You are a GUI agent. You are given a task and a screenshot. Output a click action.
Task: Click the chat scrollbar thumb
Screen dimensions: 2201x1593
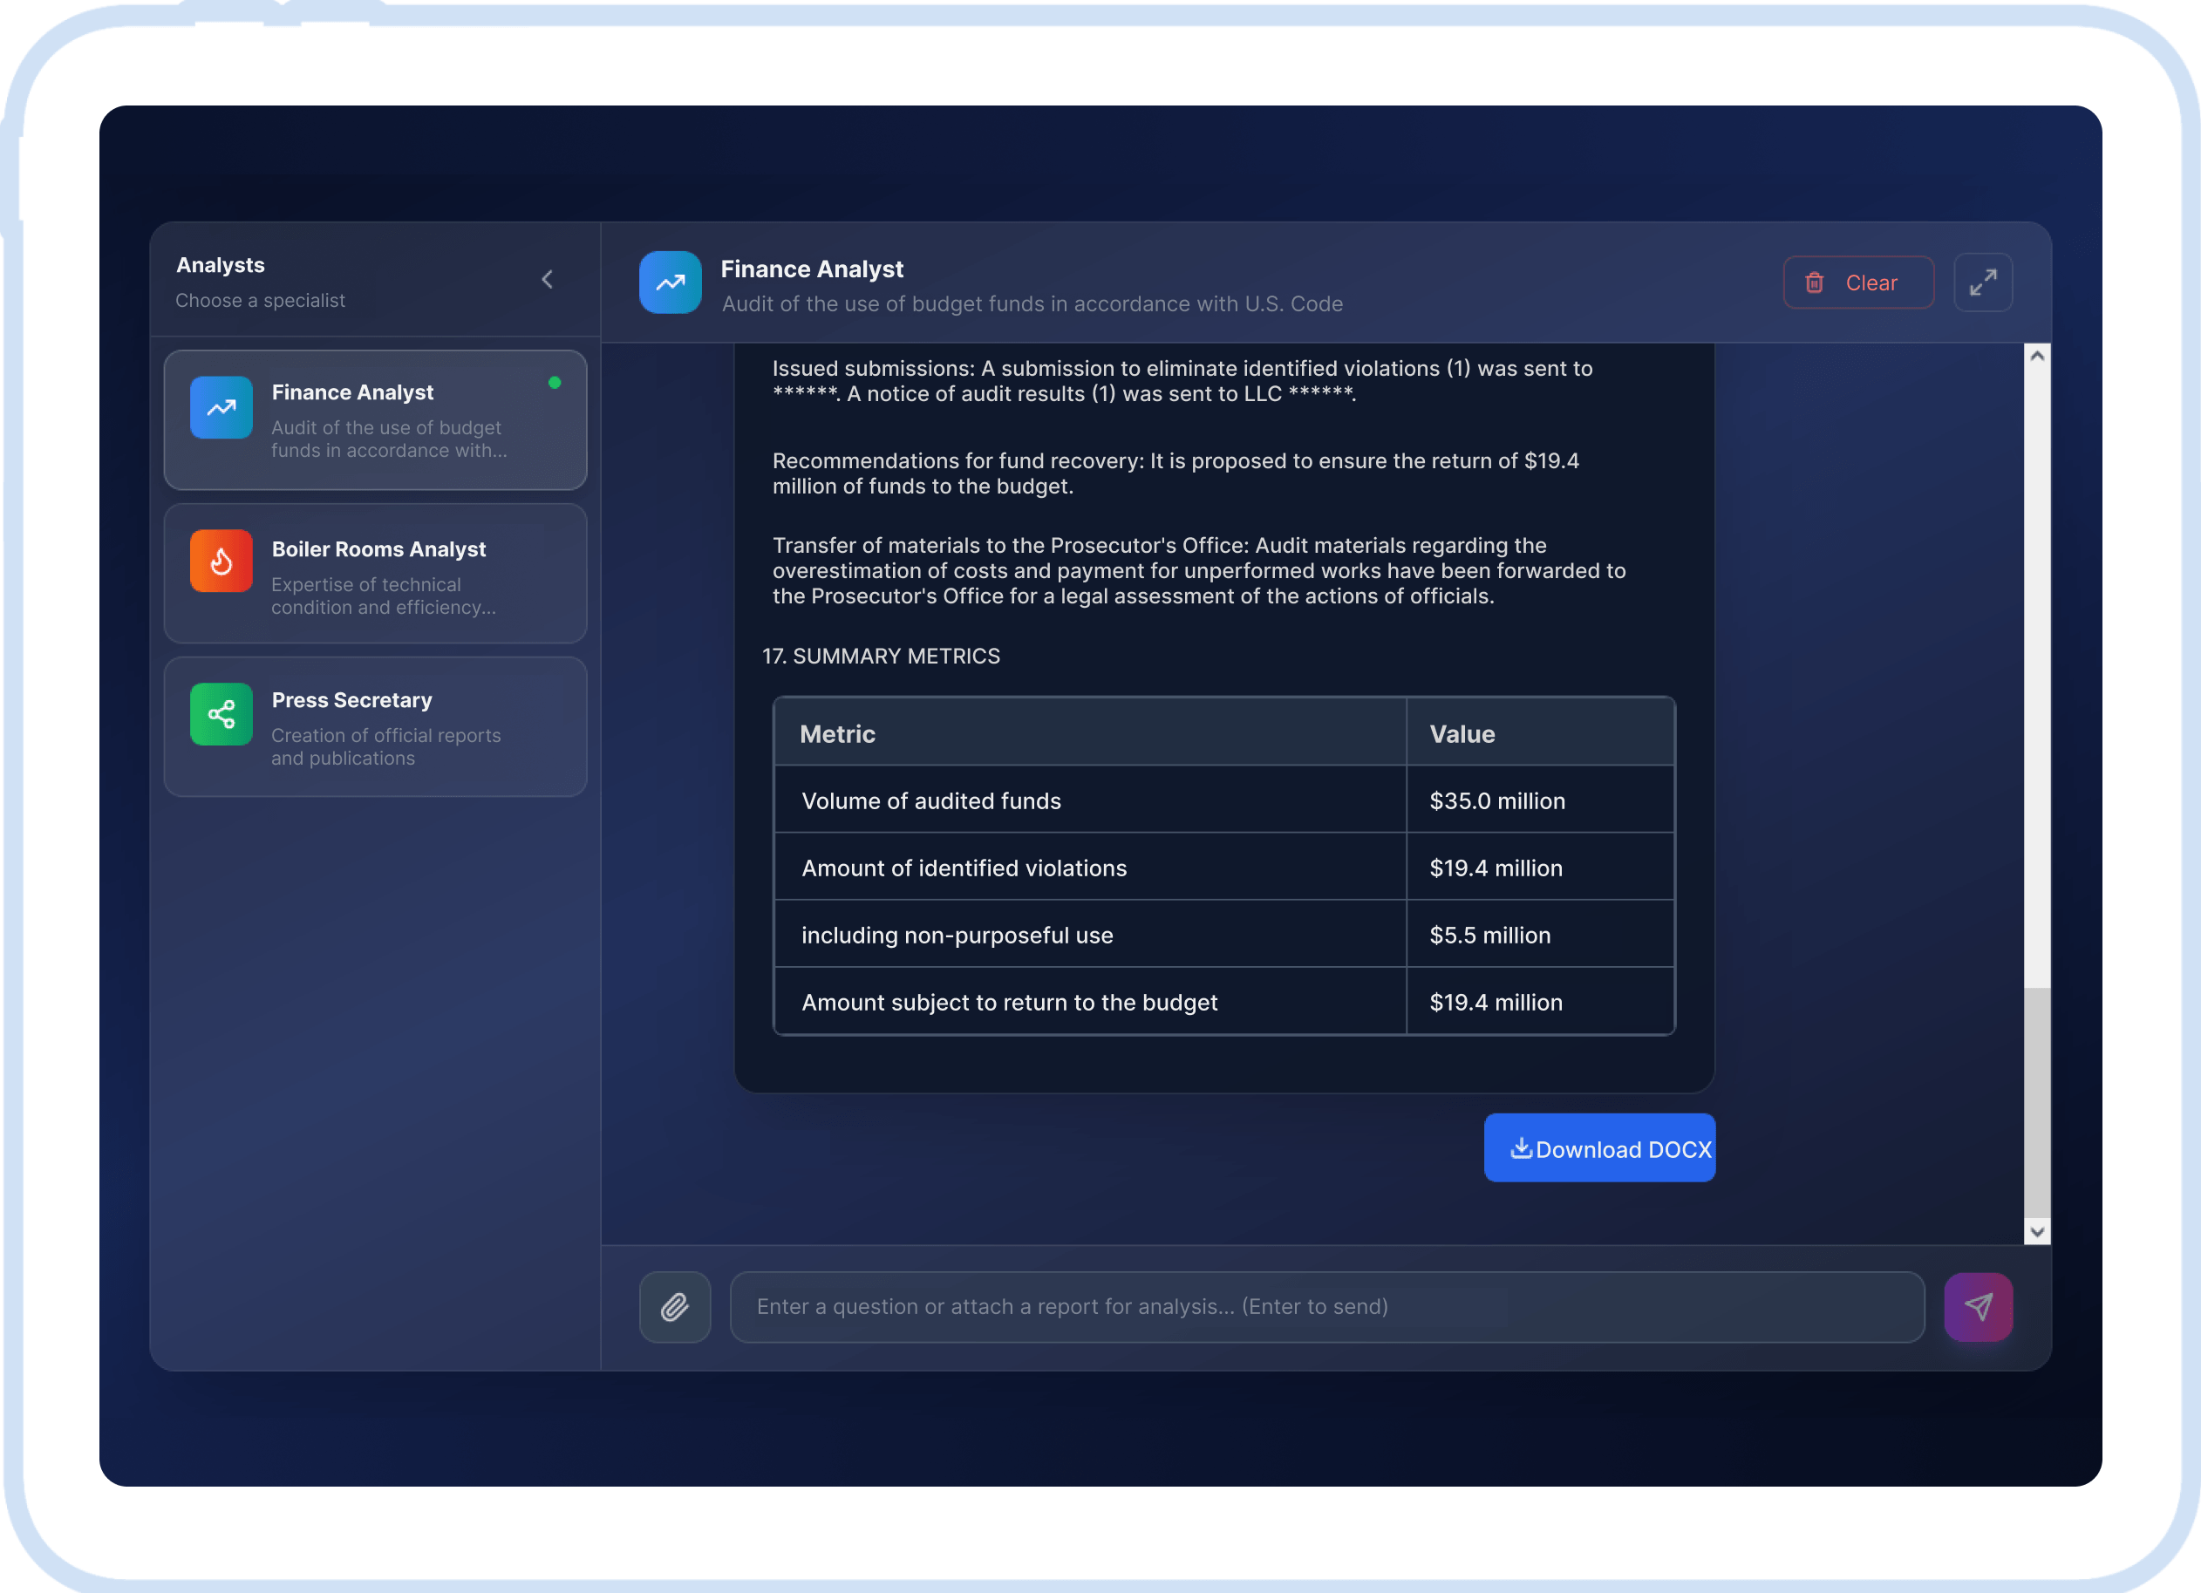click(x=2037, y=1102)
